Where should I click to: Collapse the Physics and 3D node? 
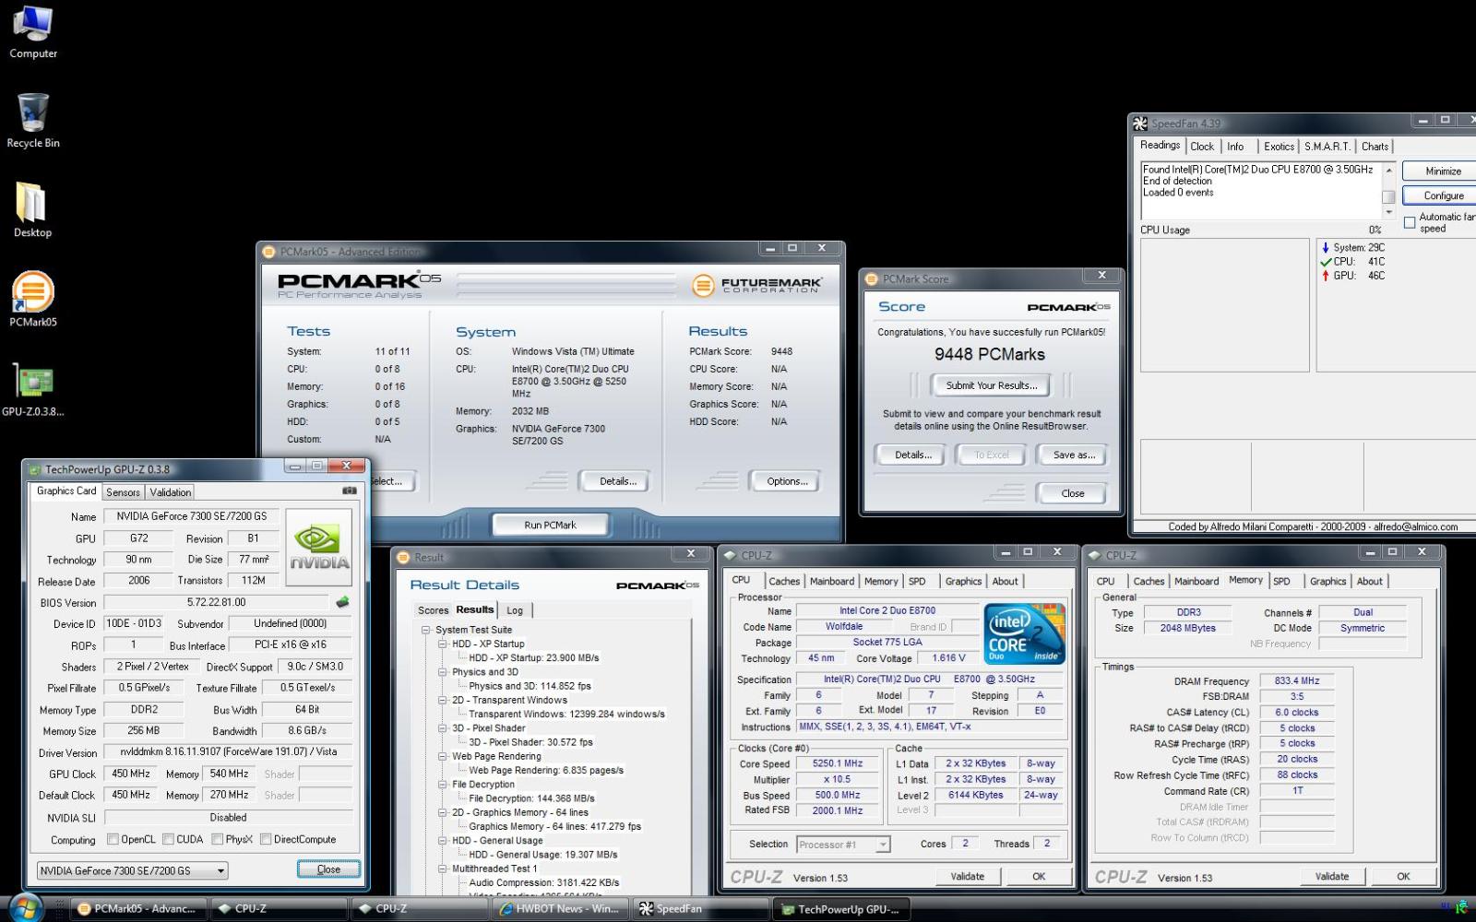click(x=443, y=672)
